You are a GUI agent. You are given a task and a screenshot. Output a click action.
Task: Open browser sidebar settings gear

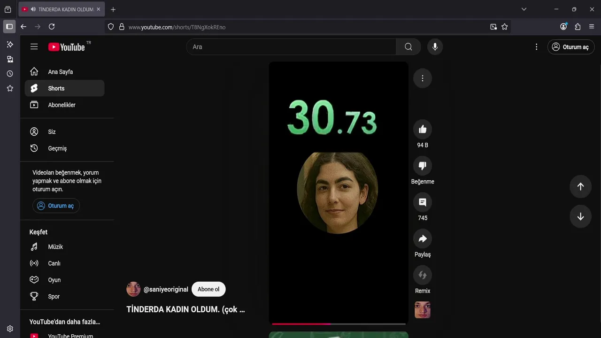coord(10,329)
